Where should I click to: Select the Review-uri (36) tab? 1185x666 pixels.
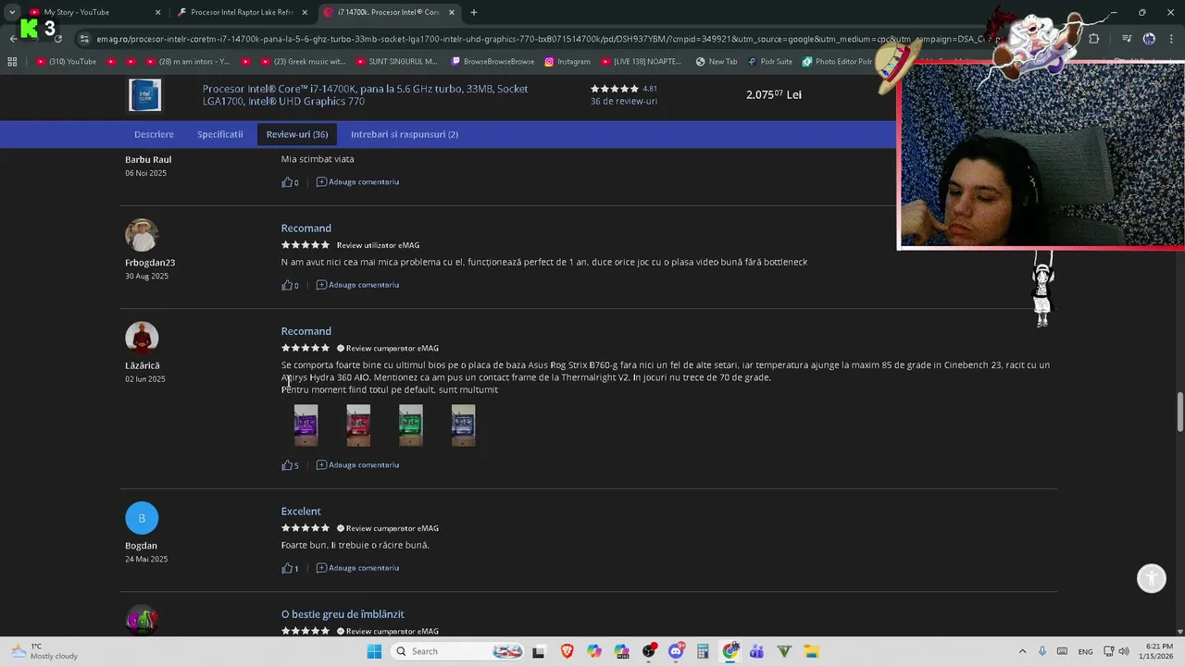(297, 134)
